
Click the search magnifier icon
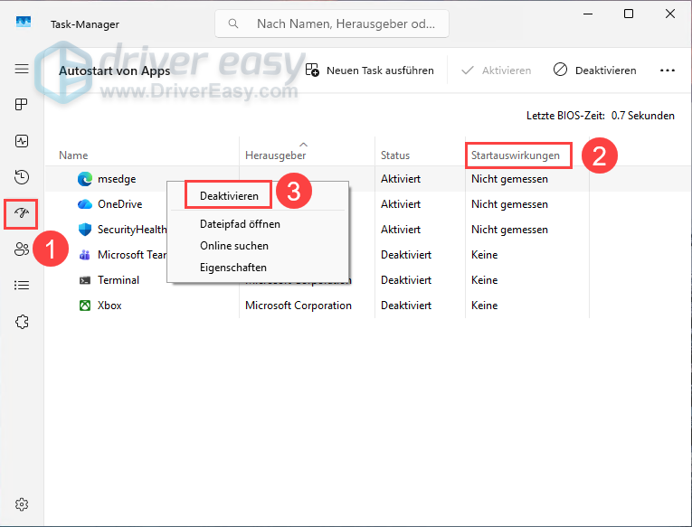[233, 24]
